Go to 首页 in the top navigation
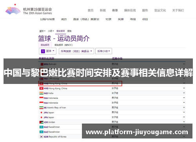Screen dimensions: 196x142 91,10
